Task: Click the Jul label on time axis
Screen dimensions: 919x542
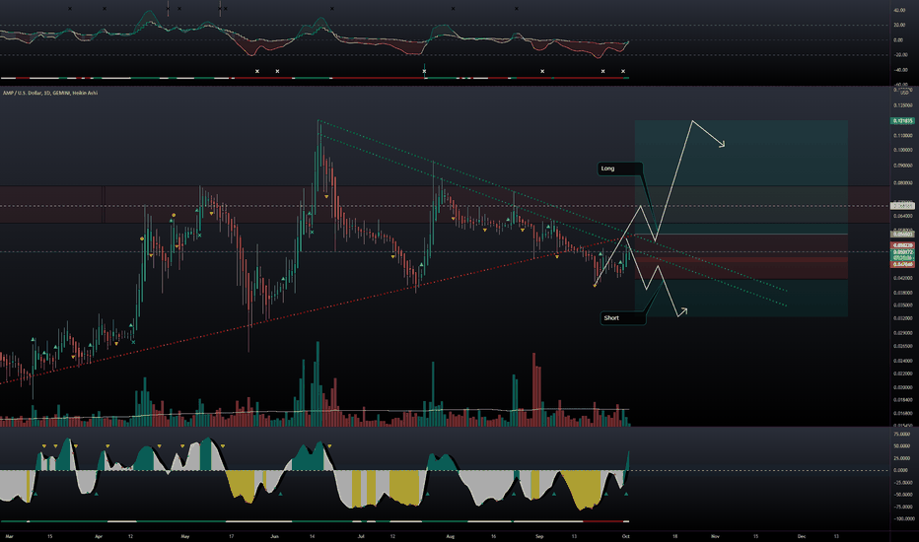Action: coord(361,536)
